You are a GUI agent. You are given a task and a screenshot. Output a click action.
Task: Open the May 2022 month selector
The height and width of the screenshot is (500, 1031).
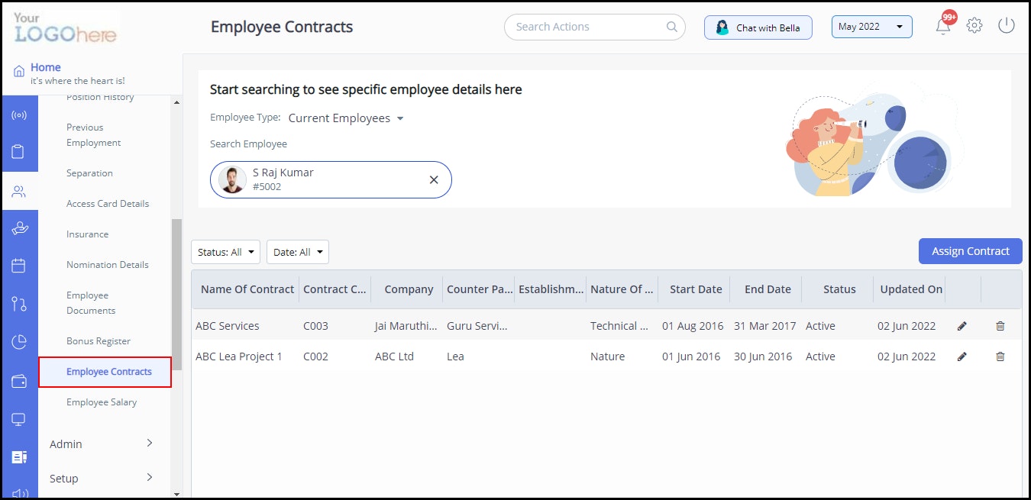(x=871, y=25)
